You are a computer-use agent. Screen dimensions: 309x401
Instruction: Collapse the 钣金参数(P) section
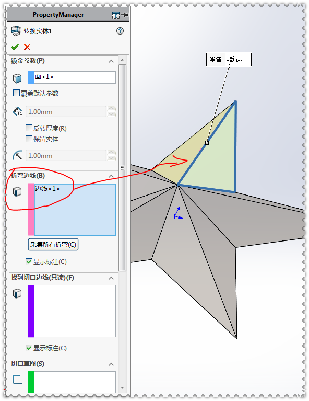pyautogui.click(x=111, y=61)
